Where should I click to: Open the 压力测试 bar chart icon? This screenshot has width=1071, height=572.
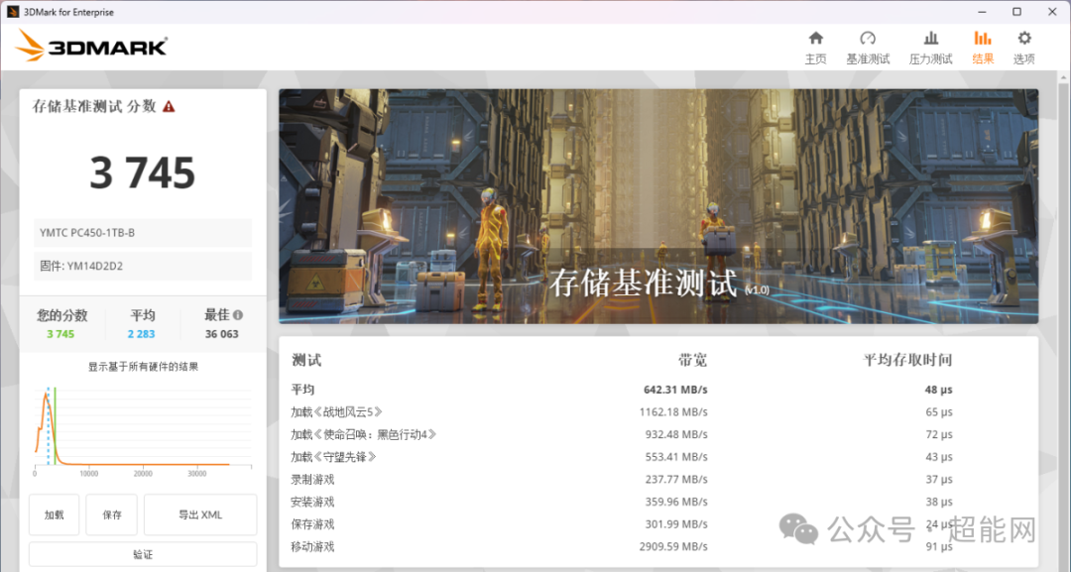(930, 40)
